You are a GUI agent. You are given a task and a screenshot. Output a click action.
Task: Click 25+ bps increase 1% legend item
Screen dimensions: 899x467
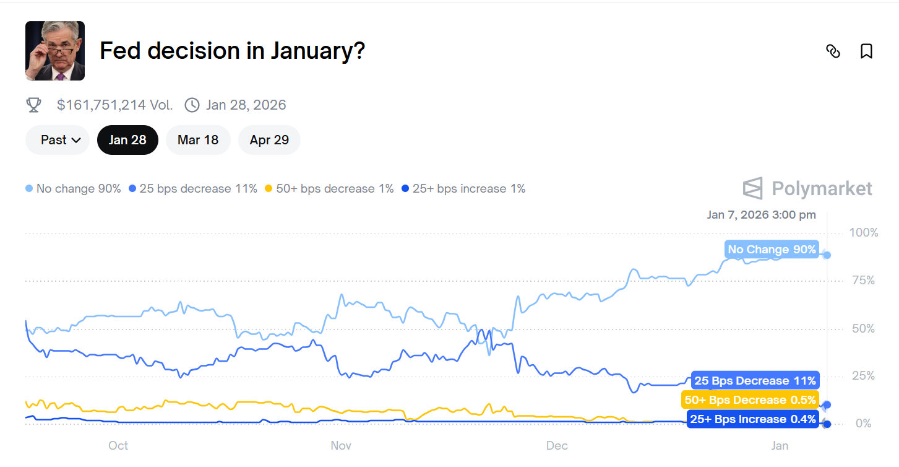(463, 189)
